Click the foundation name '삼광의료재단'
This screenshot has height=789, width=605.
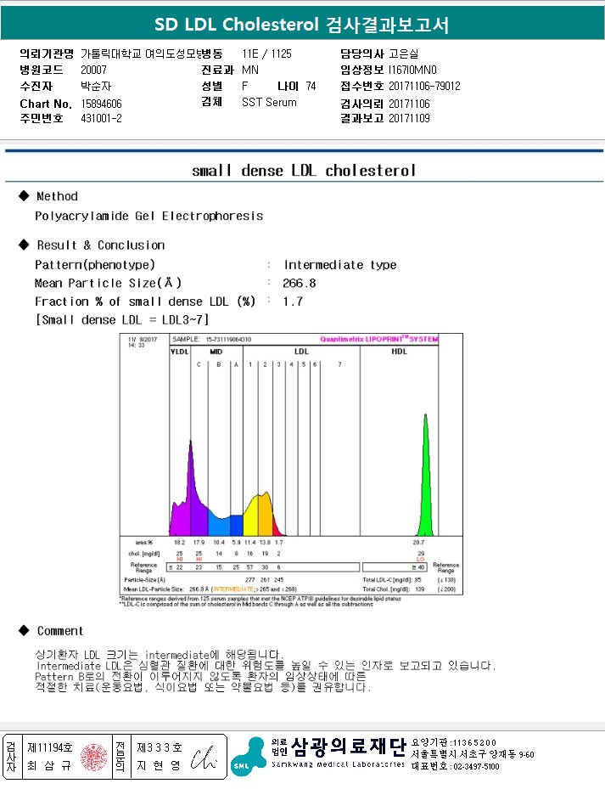pyautogui.click(x=348, y=747)
